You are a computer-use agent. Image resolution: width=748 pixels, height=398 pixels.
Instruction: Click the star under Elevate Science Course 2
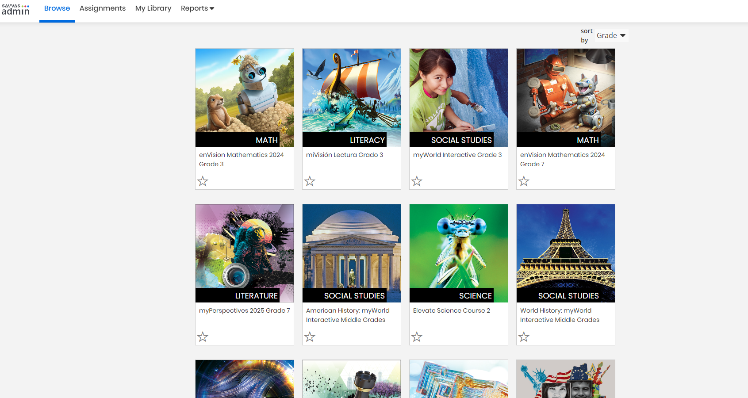point(417,337)
